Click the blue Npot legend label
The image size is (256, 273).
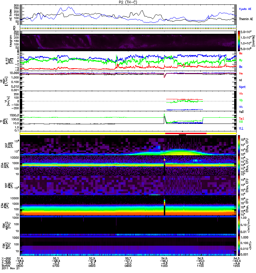(242, 87)
